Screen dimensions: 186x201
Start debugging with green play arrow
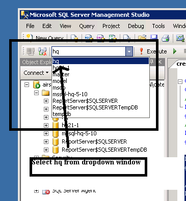coord(175,51)
